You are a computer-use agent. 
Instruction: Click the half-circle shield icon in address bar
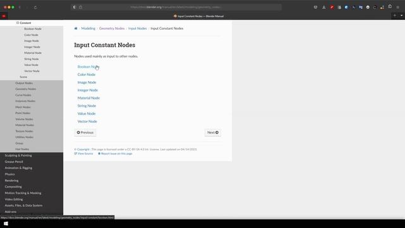click(75, 7)
